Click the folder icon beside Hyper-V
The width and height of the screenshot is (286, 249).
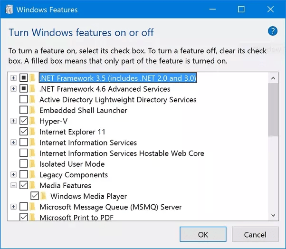click(32, 121)
